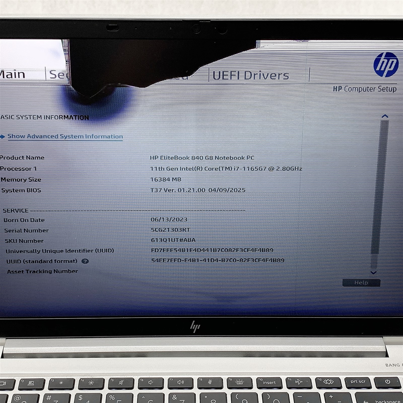Viewport: 403px width, 403px height.
Task: Click the HP logo in the corner
Action: [x=386, y=64]
